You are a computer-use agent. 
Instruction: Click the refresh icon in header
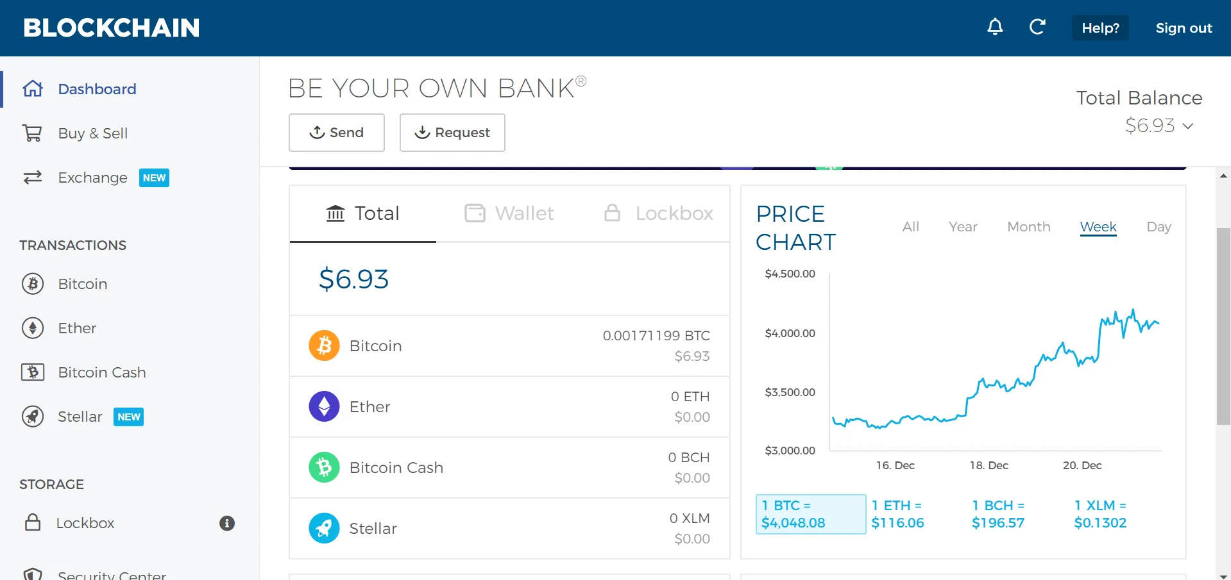[1037, 27]
